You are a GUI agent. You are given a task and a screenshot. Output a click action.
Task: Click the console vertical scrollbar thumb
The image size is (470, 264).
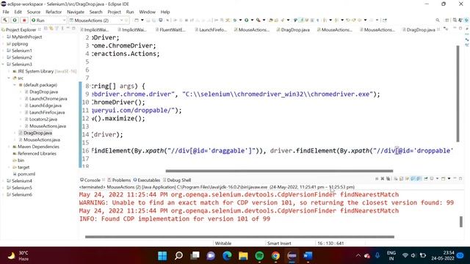click(x=461, y=221)
